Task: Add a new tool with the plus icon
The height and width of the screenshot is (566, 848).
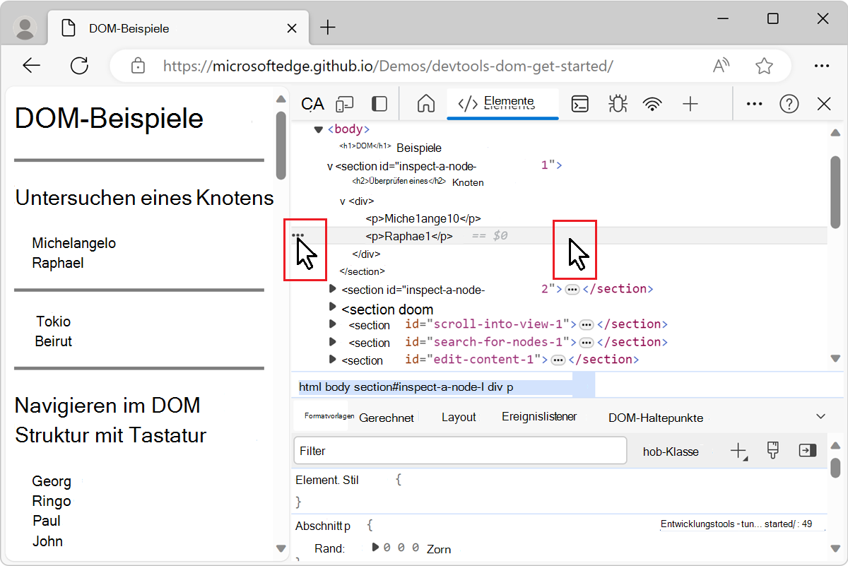Action: (x=690, y=103)
